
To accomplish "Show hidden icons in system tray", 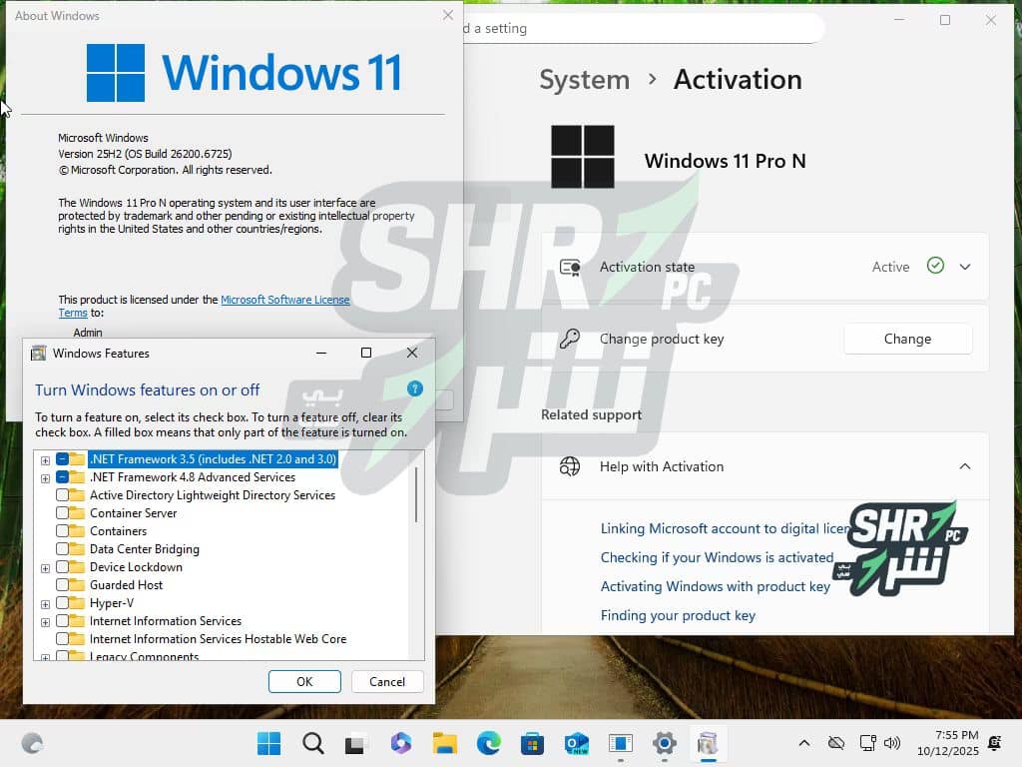I will point(803,743).
